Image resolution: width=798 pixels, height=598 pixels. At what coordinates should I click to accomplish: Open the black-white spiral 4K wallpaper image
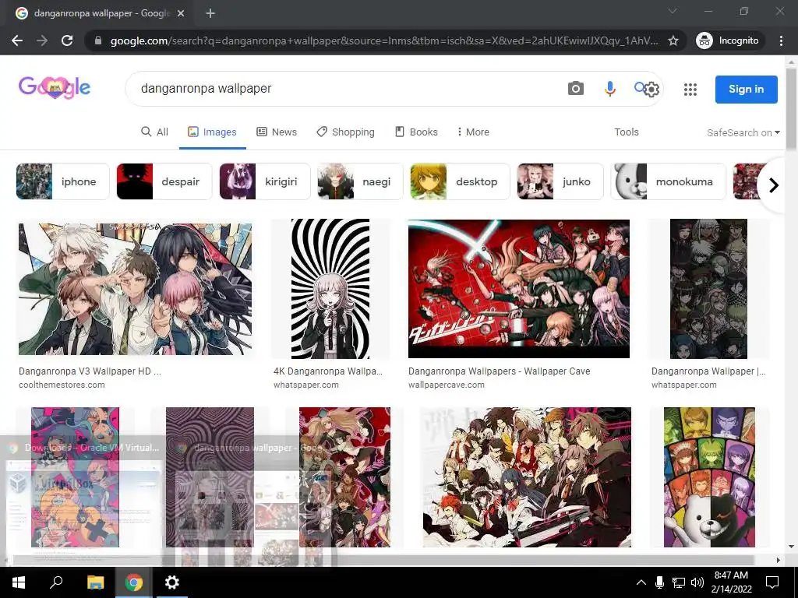[x=330, y=289]
